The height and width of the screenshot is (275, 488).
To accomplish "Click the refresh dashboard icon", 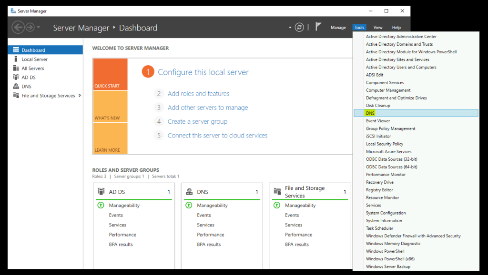I will [x=299, y=27].
